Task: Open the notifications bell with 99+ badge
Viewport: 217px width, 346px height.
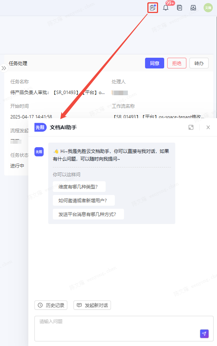Action: 166,8
